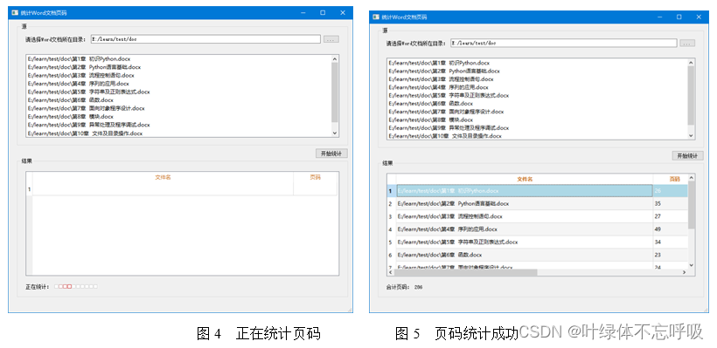Select 第8章 模块.docx in right window upper file list

(431, 120)
